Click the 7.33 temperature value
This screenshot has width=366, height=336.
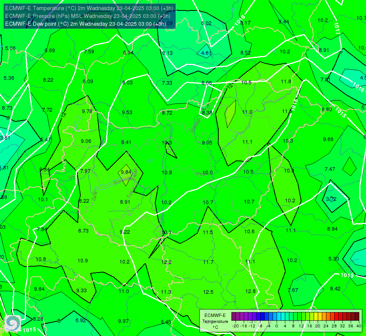tap(167, 83)
